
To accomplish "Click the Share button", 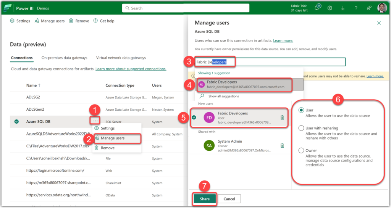I will pos(205,199).
